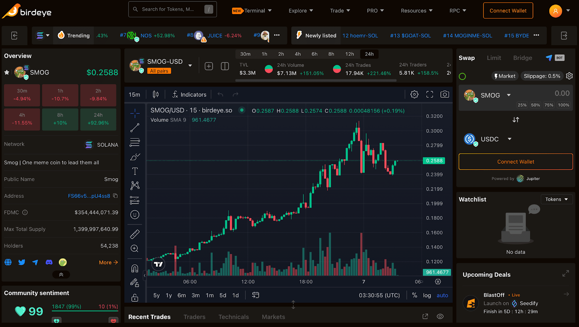The width and height of the screenshot is (579, 327).
Task: Open the go-to-date calendar tool
Action: coord(255,295)
